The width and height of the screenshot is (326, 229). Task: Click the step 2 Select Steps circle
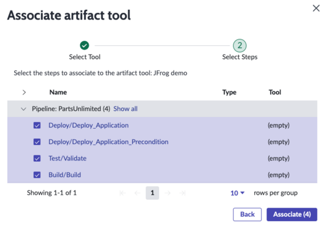click(239, 45)
